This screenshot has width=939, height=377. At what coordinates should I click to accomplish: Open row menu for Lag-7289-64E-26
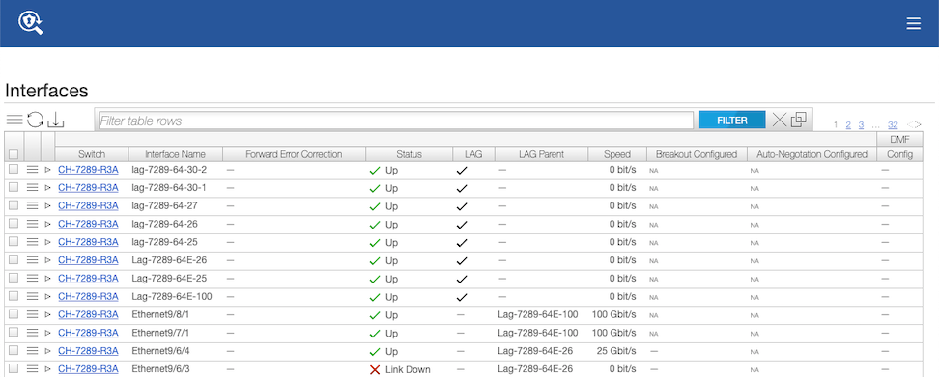pyautogui.click(x=32, y=260)
